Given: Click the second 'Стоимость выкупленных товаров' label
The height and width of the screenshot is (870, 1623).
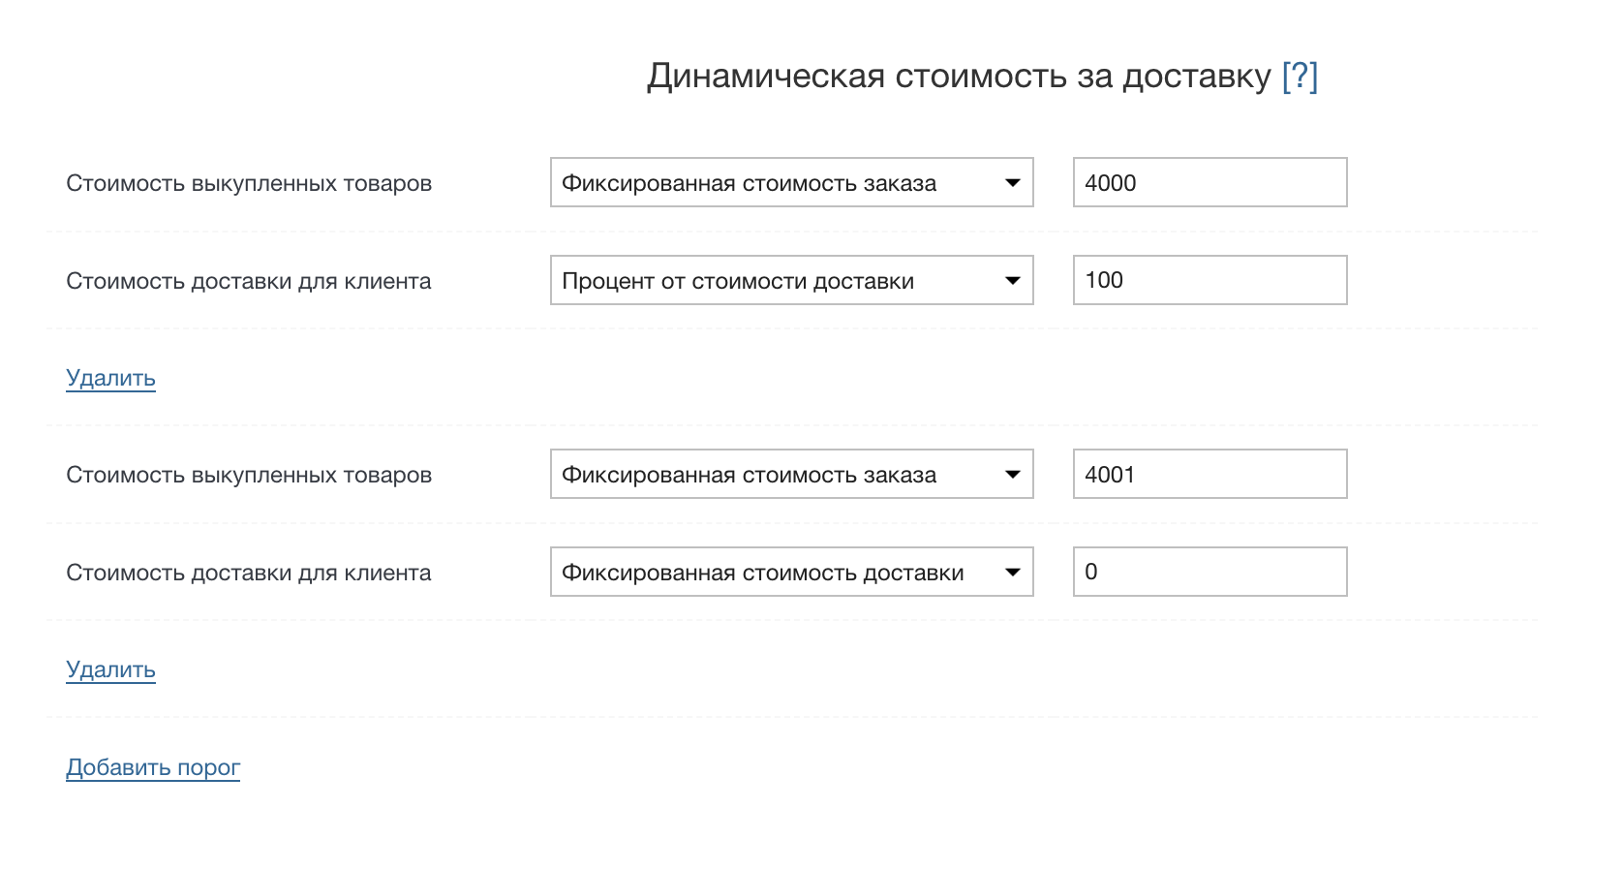Looking at the screenshot, I should click(x=248, y=475).
